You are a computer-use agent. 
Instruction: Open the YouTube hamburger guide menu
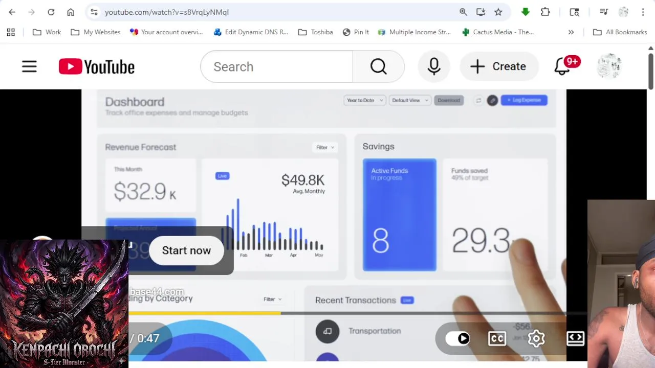[29, 66]
